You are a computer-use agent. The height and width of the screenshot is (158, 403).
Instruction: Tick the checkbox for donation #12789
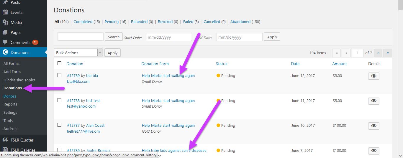[60, 75]
